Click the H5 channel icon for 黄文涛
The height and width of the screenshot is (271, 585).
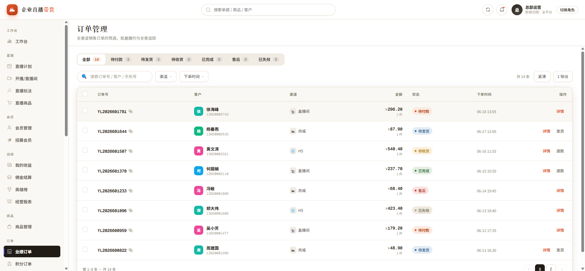293,151
